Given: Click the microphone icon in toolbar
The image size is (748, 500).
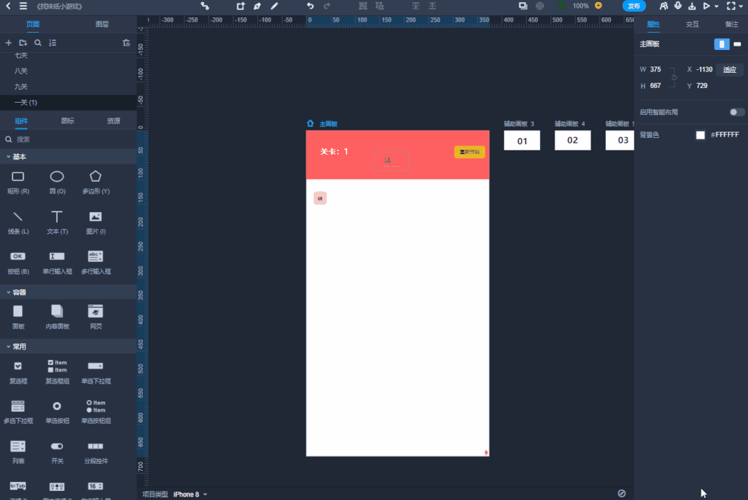Looking at the screenshot, I should [678, 6].
